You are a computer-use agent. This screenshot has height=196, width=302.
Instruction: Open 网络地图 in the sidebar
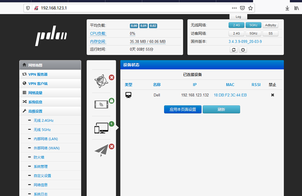click(50, 65)
